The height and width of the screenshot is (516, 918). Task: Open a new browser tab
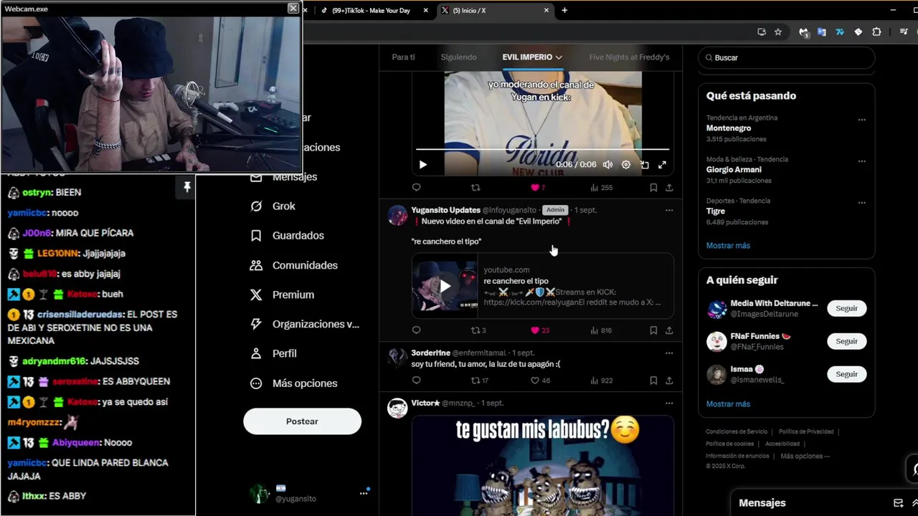tap(564, 10)
